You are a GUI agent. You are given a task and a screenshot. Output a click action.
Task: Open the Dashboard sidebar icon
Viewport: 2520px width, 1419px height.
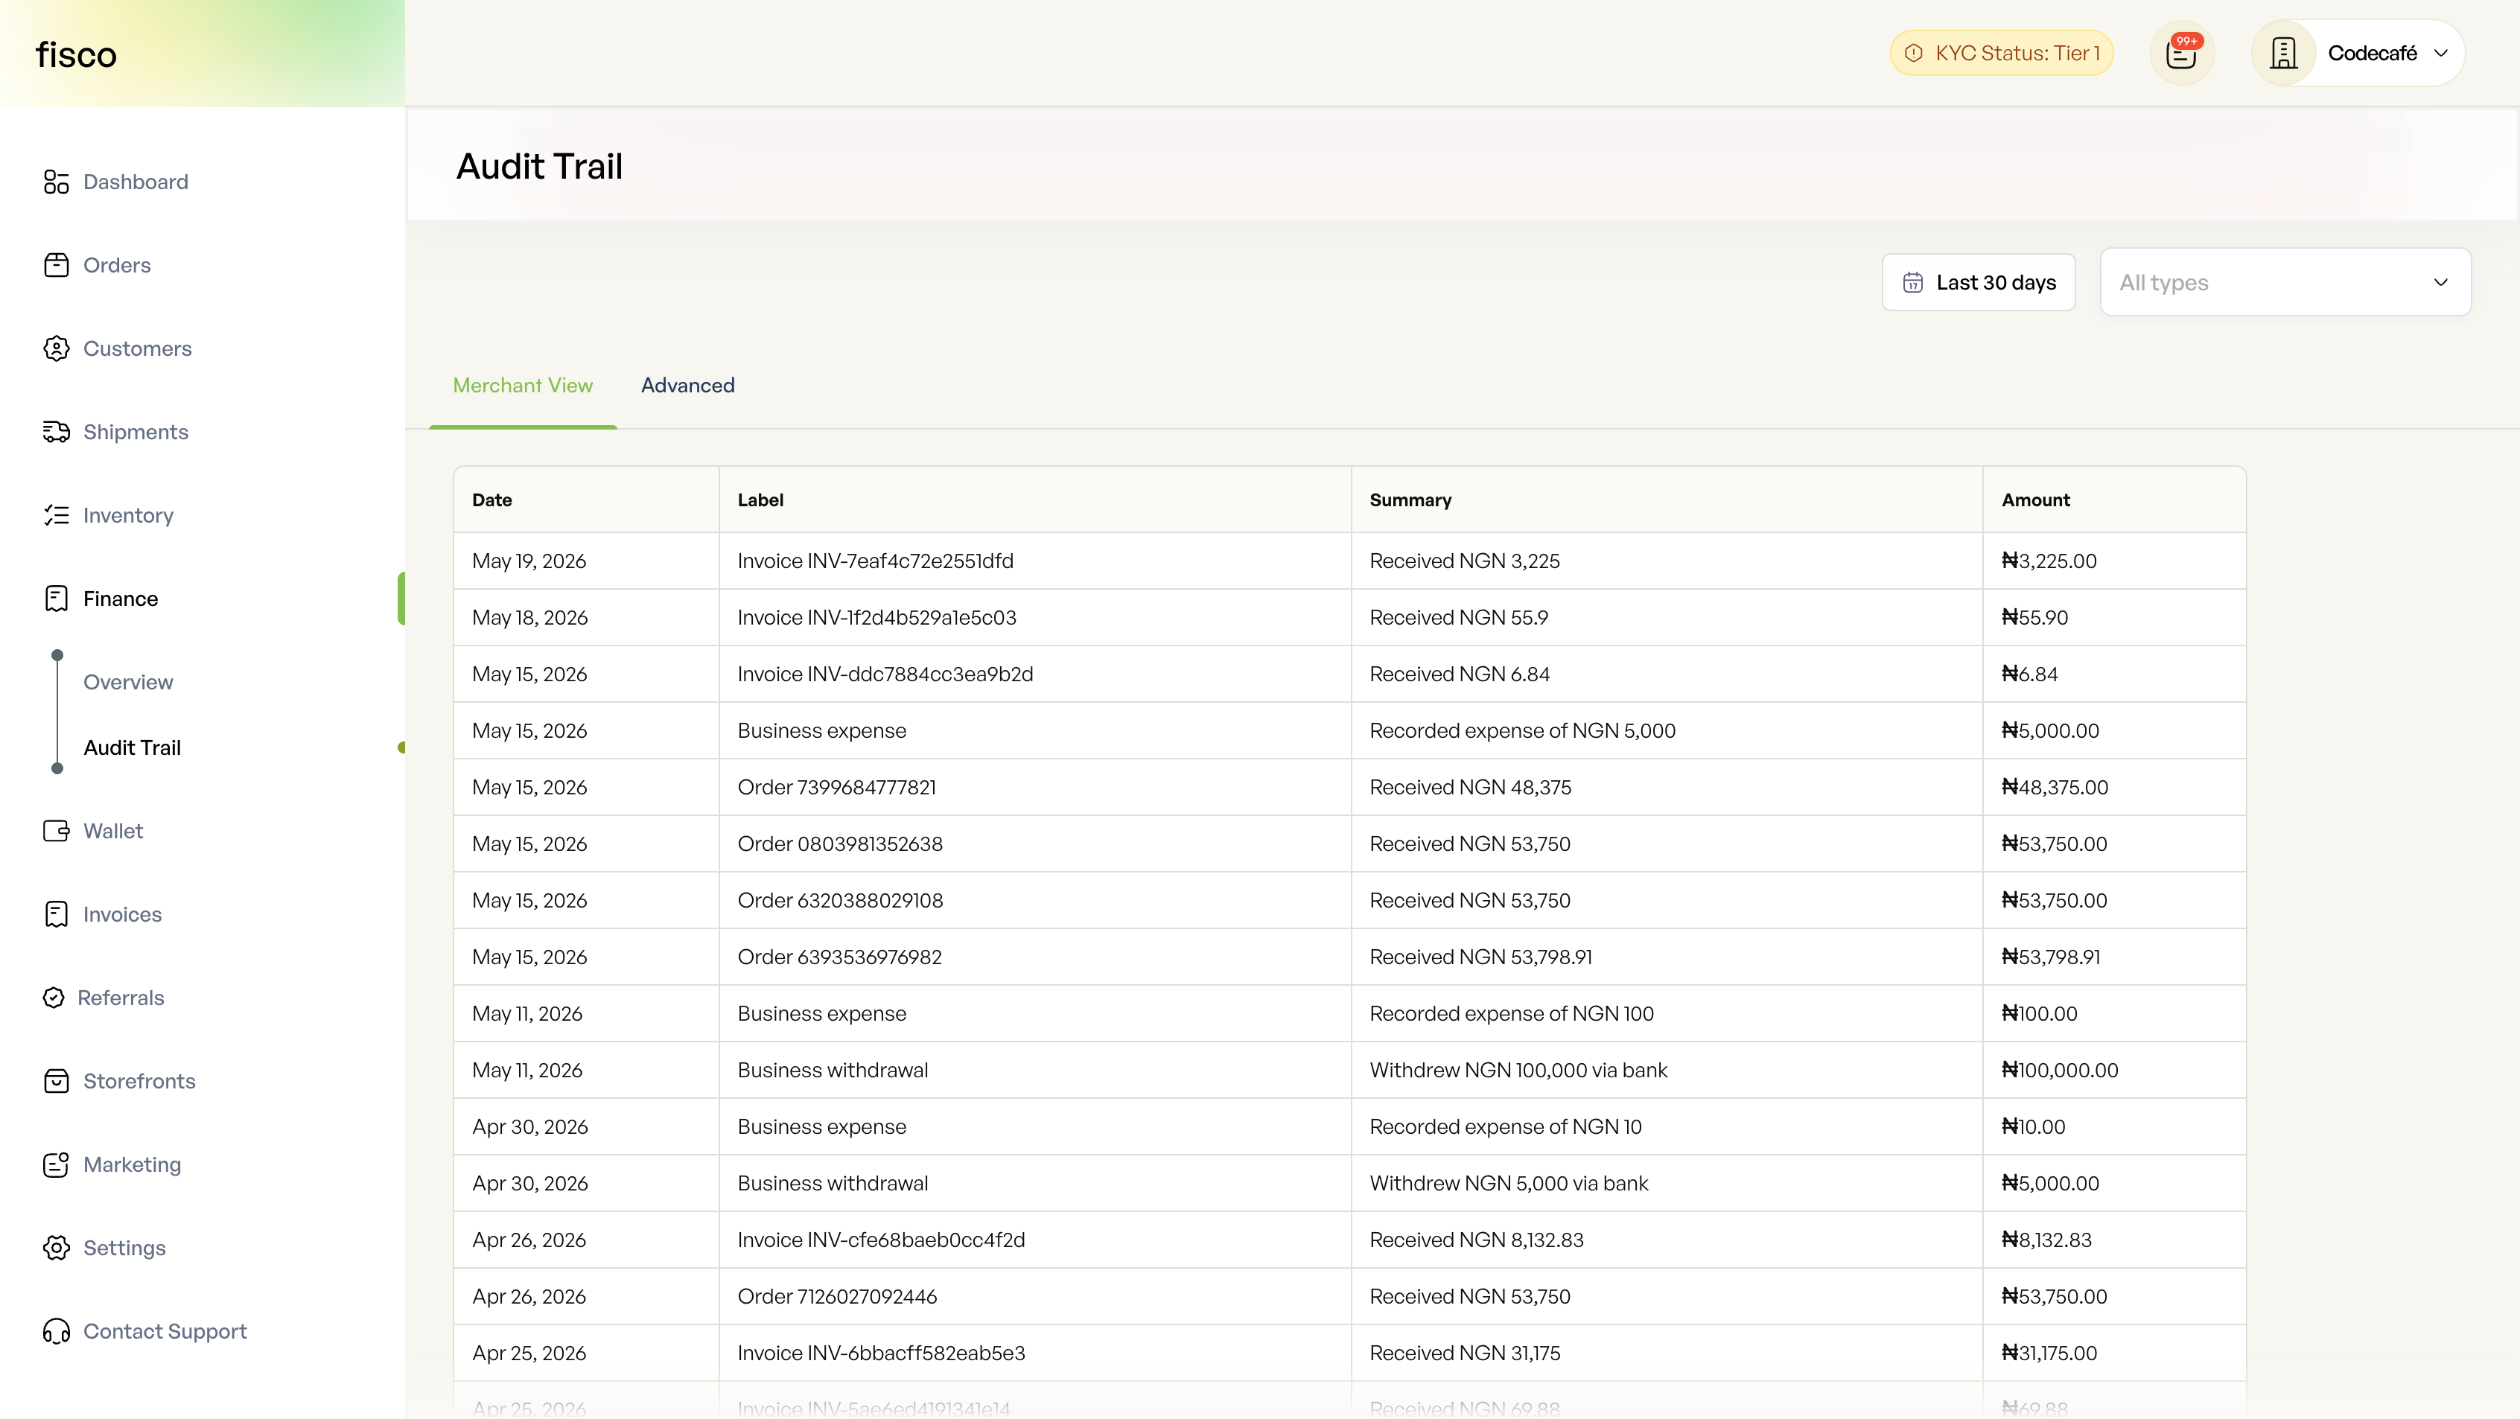point(57,182)
